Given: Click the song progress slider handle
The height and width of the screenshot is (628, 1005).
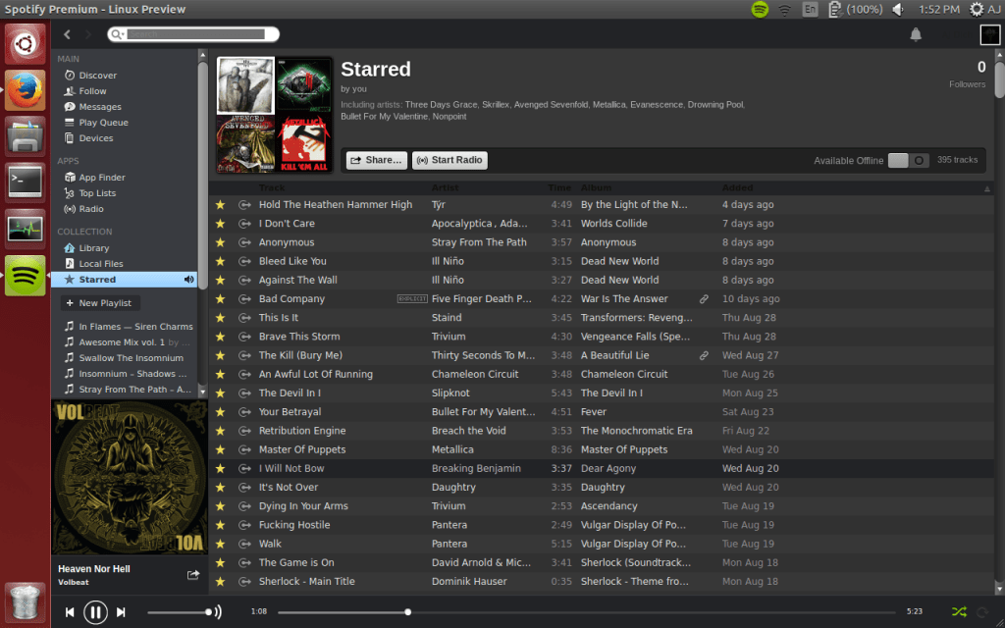Looking at the screenshot, I should tap(407, 612).
